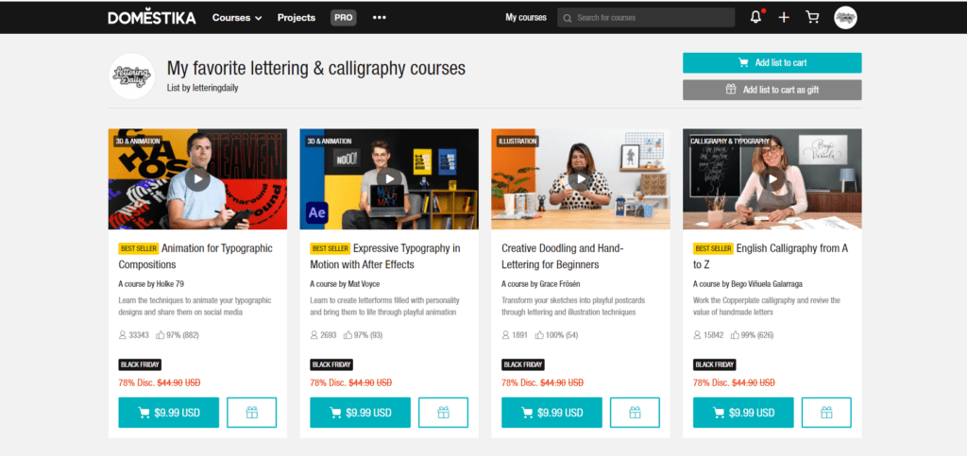The width and height of the screenshot is (967, 456).
Task: Open the three-dots more menu
Action: click(x=380, y=18)
